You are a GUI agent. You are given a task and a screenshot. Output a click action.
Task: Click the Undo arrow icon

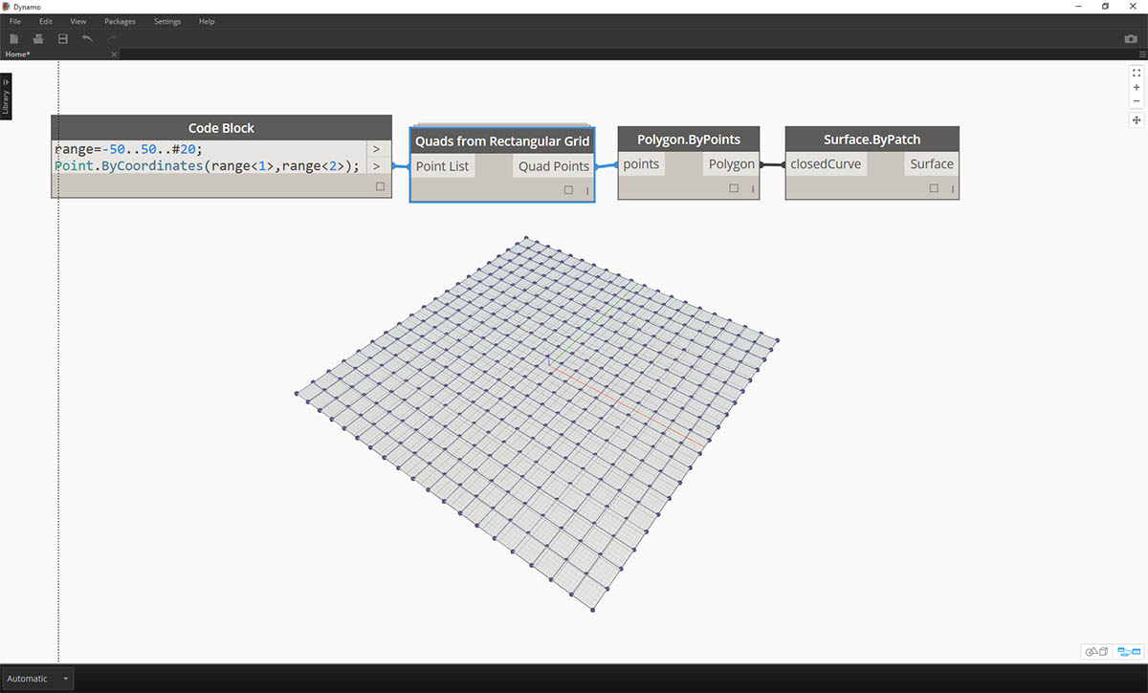tap(88, 38)
